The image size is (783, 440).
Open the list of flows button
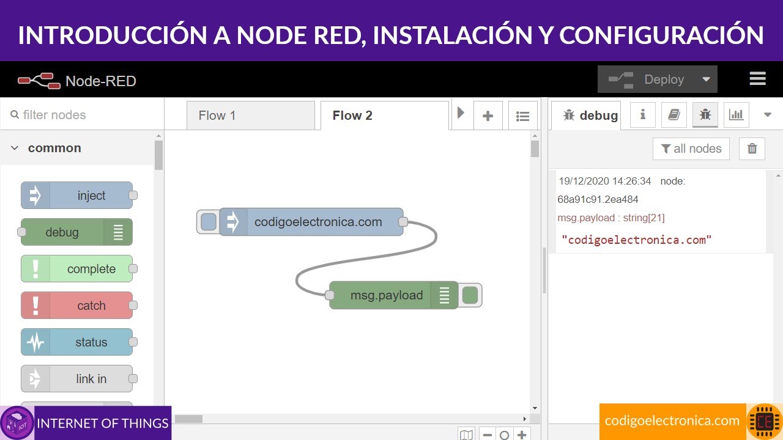(522, 116)
